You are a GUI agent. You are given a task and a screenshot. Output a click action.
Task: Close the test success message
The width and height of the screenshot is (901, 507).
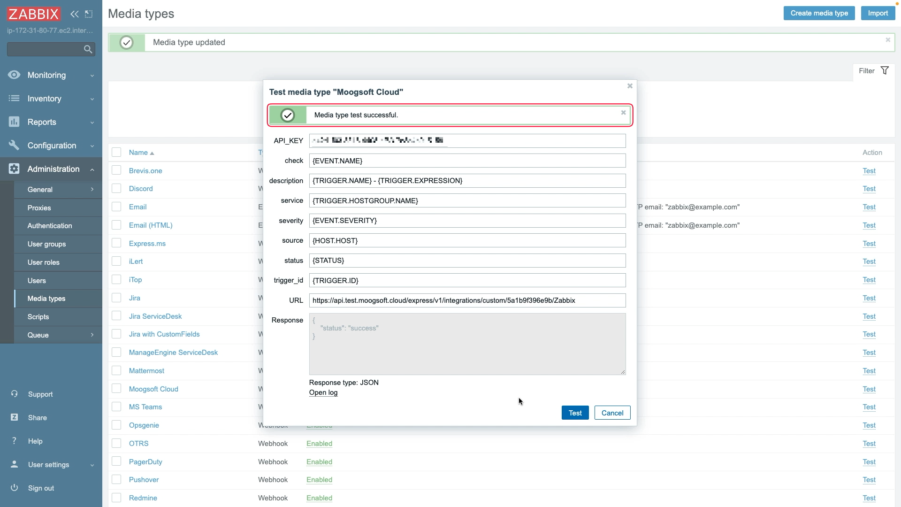(623, 113)
